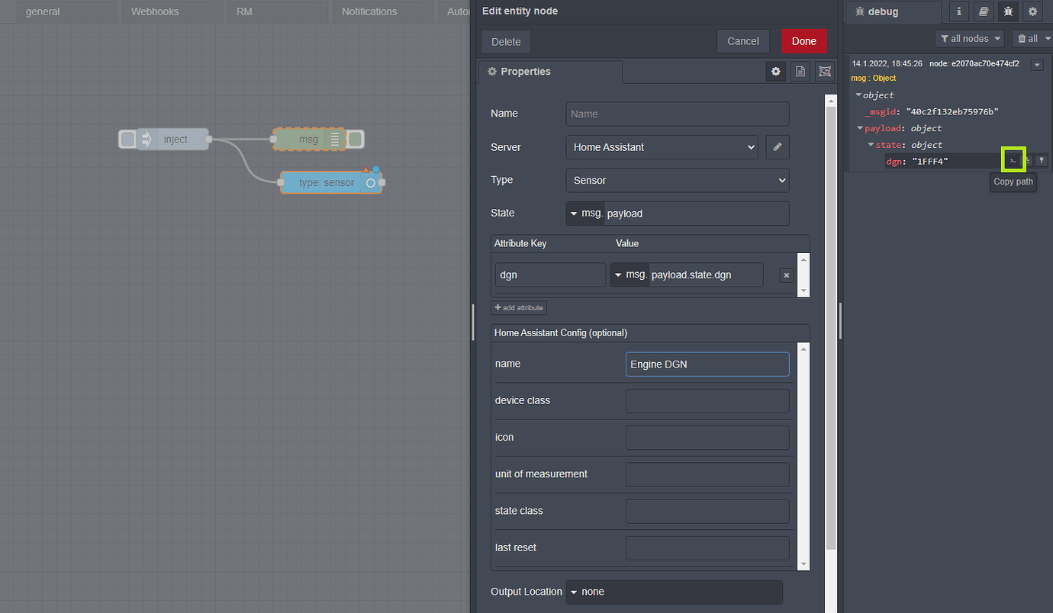Click the inject node's trigger button
The height and width of the screenshot is (613, 1053).
coord(127,139)
